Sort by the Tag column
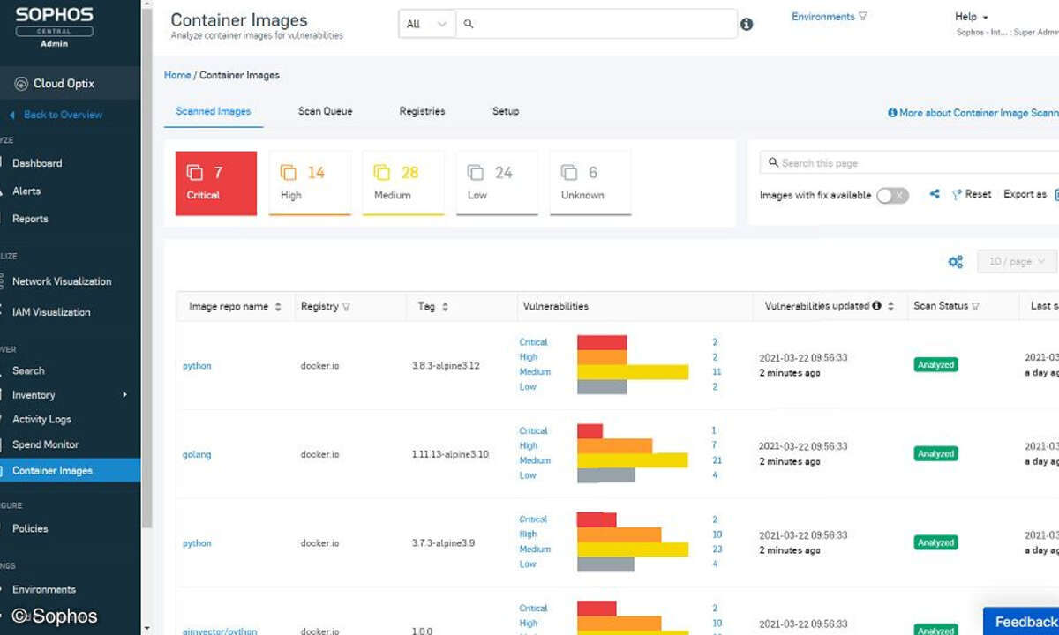 [445, 307]
